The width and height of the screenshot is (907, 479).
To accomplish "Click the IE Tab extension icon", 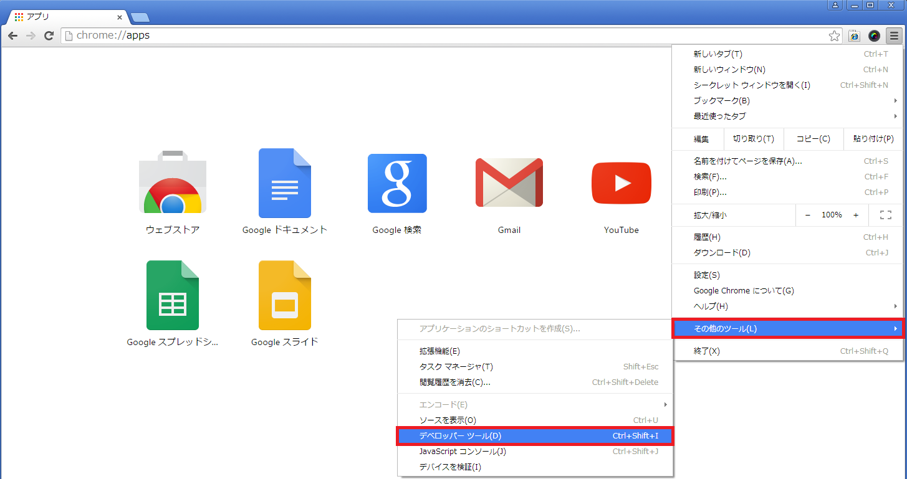I will [x=854, y=36].
